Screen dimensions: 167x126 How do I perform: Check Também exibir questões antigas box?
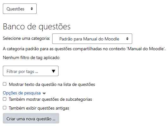tap(4, 108)
